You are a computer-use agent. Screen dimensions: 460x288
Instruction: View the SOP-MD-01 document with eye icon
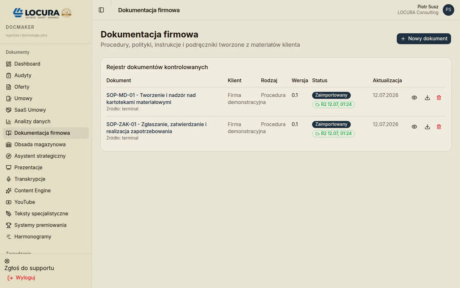tap(414, 98)
